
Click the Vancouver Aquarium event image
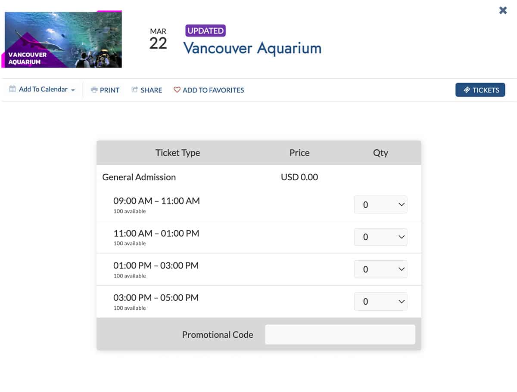(x=63, y=39)
